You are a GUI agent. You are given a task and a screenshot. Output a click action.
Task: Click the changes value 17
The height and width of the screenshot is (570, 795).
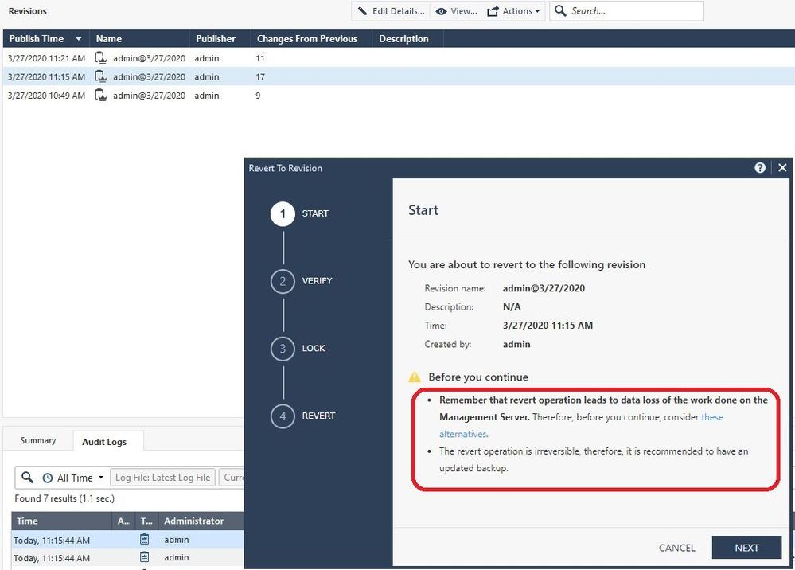(x=260, y=77)
